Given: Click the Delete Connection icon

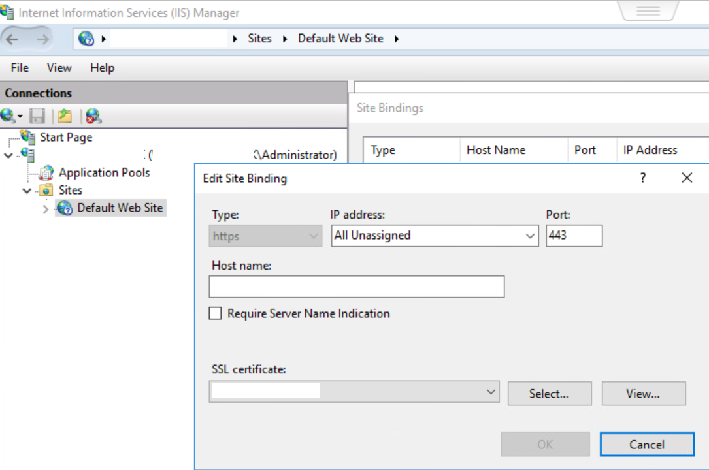Looking at the screenshot, I should point(93,116).
